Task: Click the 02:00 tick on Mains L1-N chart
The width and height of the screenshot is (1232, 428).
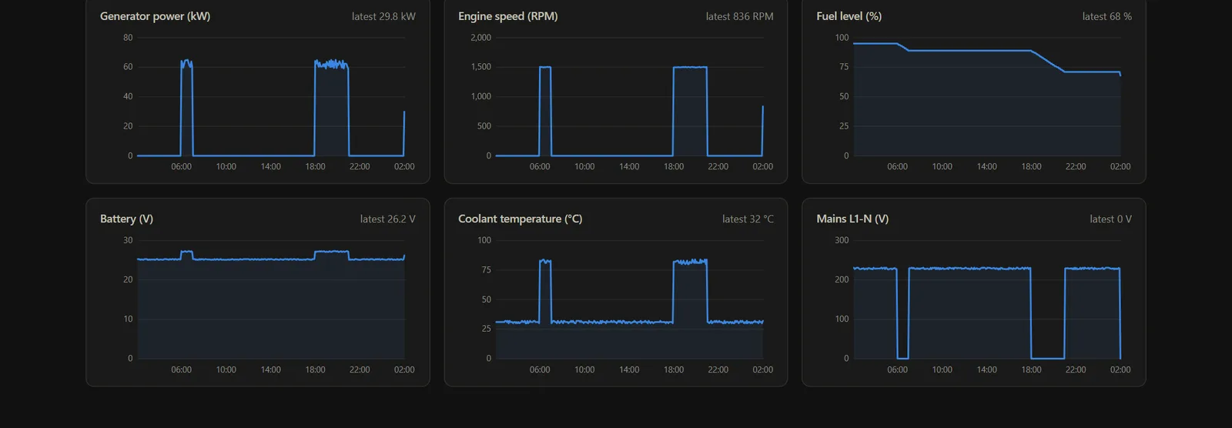Action: click(x=1120, y=369)
